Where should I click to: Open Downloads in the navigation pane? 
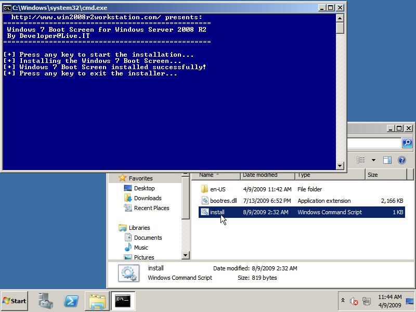click(148, 198)
